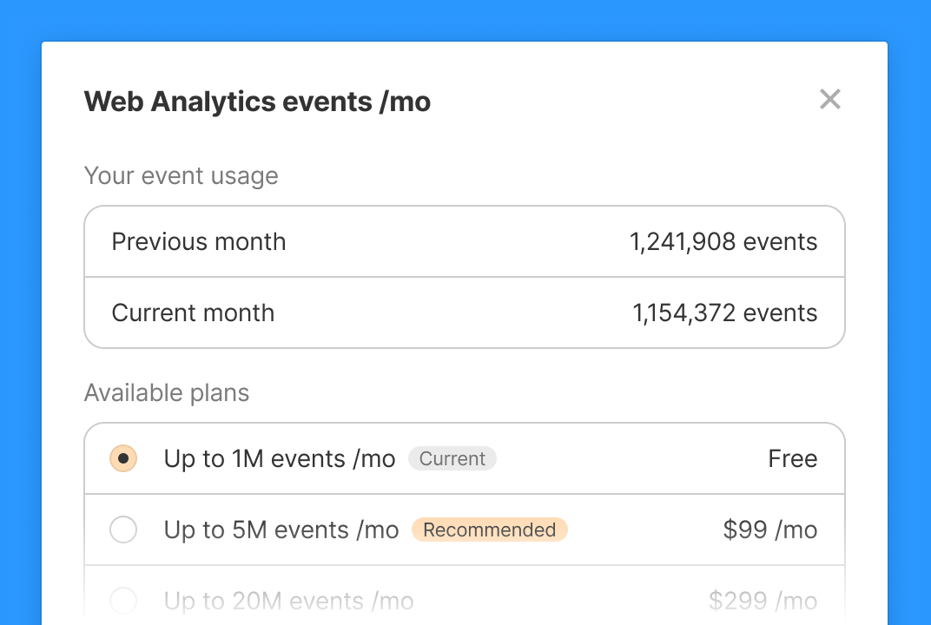The height and width of the screenshot is (625, 931).
Task: Click the Web Analytics events /mo title
Action: tap(257, 101)
